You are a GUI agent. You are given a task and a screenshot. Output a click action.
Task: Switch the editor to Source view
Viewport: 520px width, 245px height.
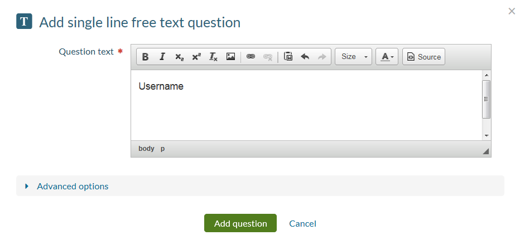[424, 57]
